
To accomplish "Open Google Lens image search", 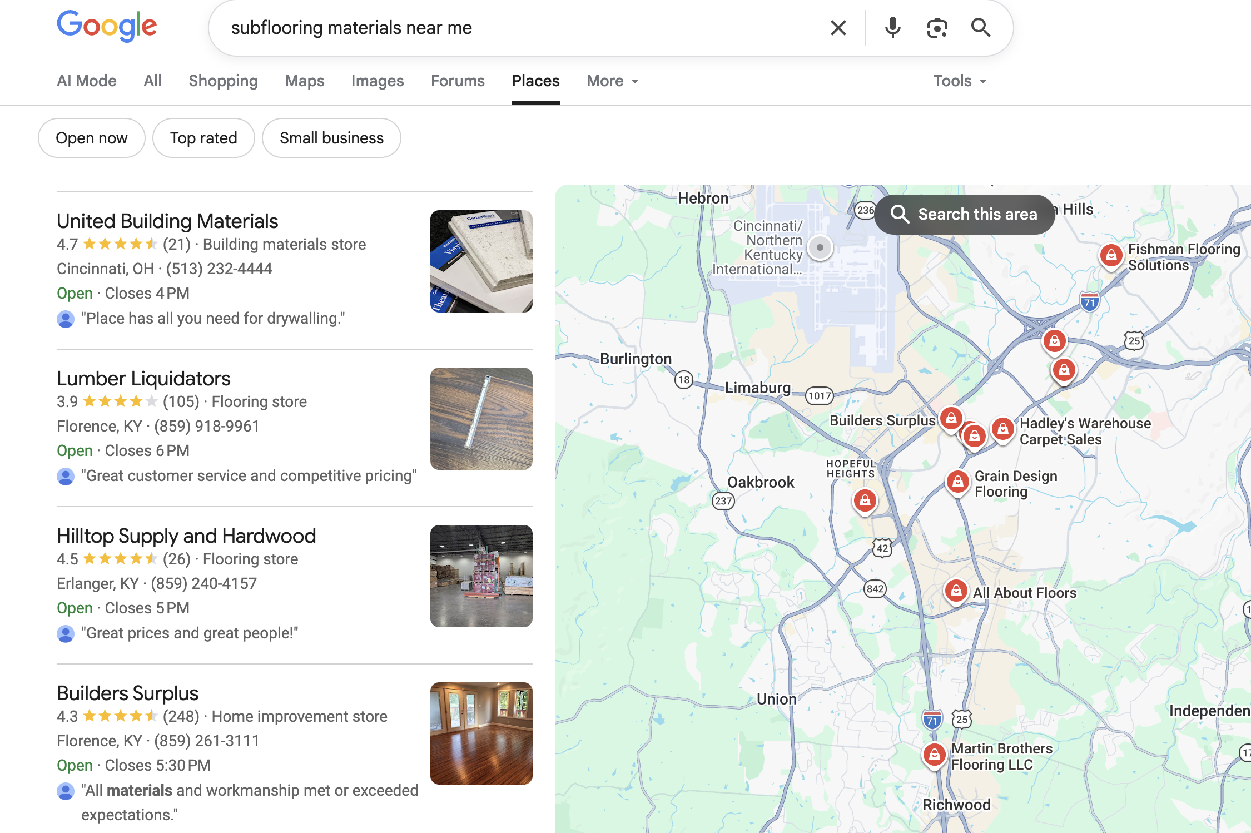I will (x=937, y=28).
